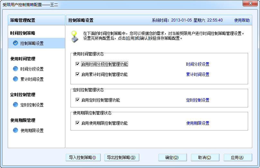Go to 定时控制设置 in the sidebar
The height and width of the screenshot is (168, 260).
point(32,105)
